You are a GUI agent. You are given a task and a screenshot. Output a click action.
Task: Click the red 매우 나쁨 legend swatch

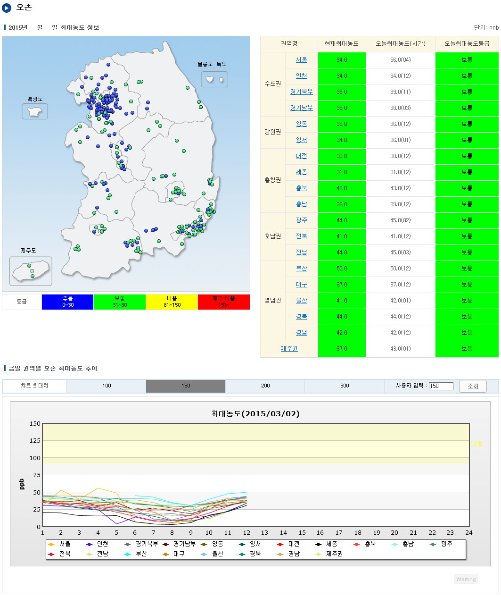pos(224,302)
